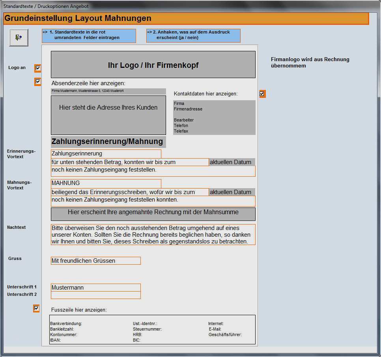Edit the 'beiliegend das Erinnerungsschreiben' text field
Image resolution: width=381 pixels, height=357 pixels.
tap(129, 192)
